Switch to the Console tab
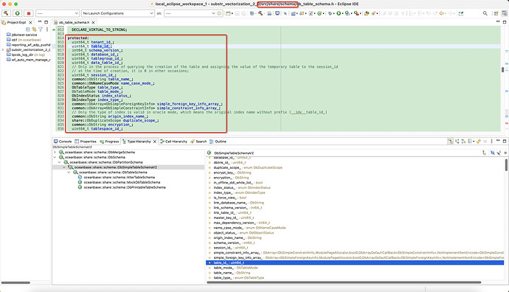Viewport: 509px width, 292px height. coord(63,142)
